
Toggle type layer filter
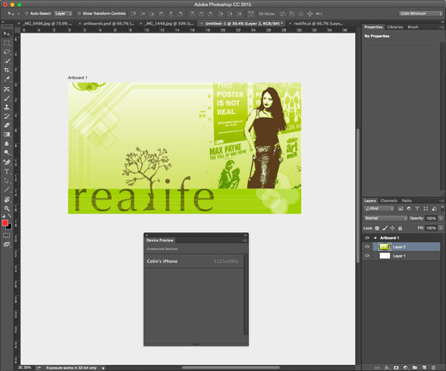pos(417,209)
